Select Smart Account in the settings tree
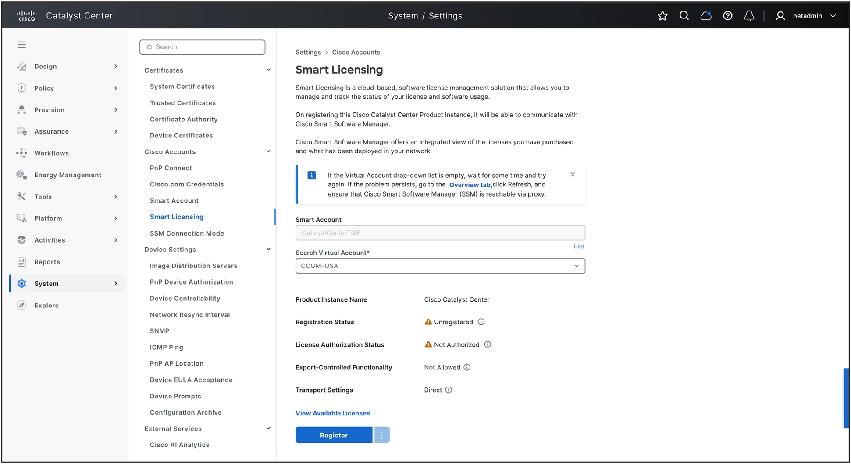This screenshot has width=851, height=464. coord(174,200)
